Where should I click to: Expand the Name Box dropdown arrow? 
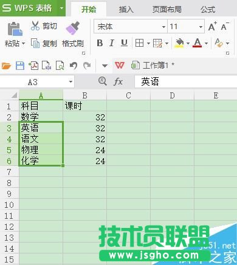click(70, 82)
